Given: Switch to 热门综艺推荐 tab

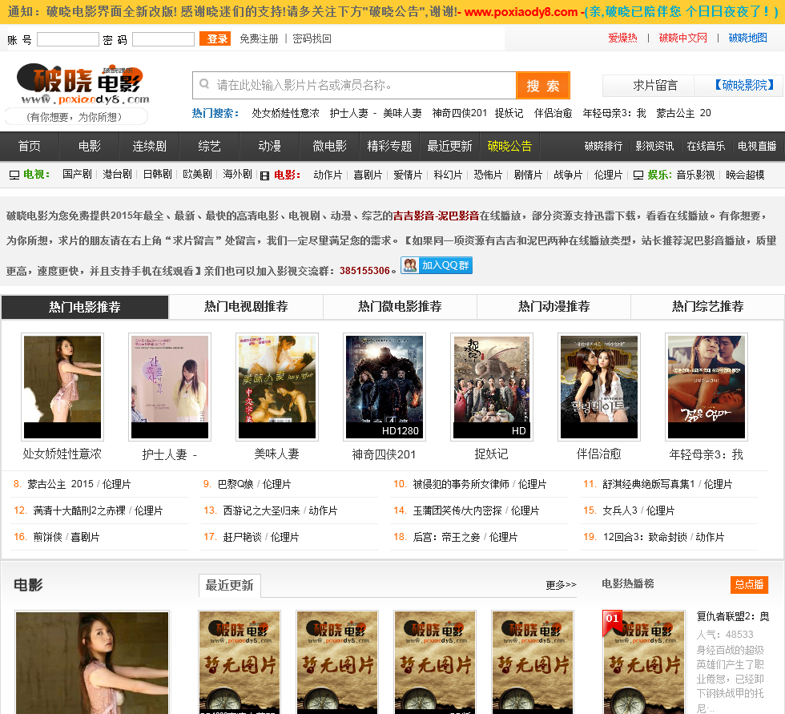Looking at the screenshot, I should (x=707, y=307).
